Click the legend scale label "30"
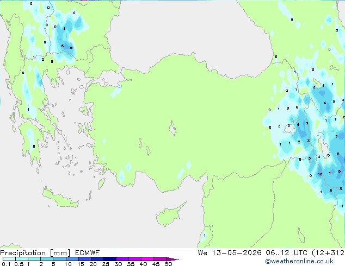 tap(118, 264)
